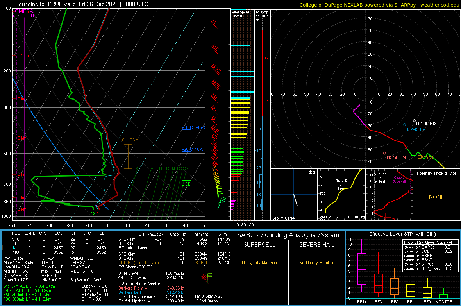Image resolution: width=461 pixels, height=306 pixels.
Task: Click the 6 km height marker
Action: click(22, 138)
